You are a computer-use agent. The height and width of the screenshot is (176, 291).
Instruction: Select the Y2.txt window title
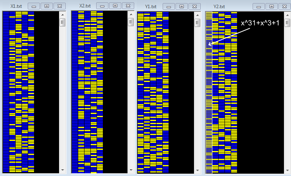(x=219, y=7)
